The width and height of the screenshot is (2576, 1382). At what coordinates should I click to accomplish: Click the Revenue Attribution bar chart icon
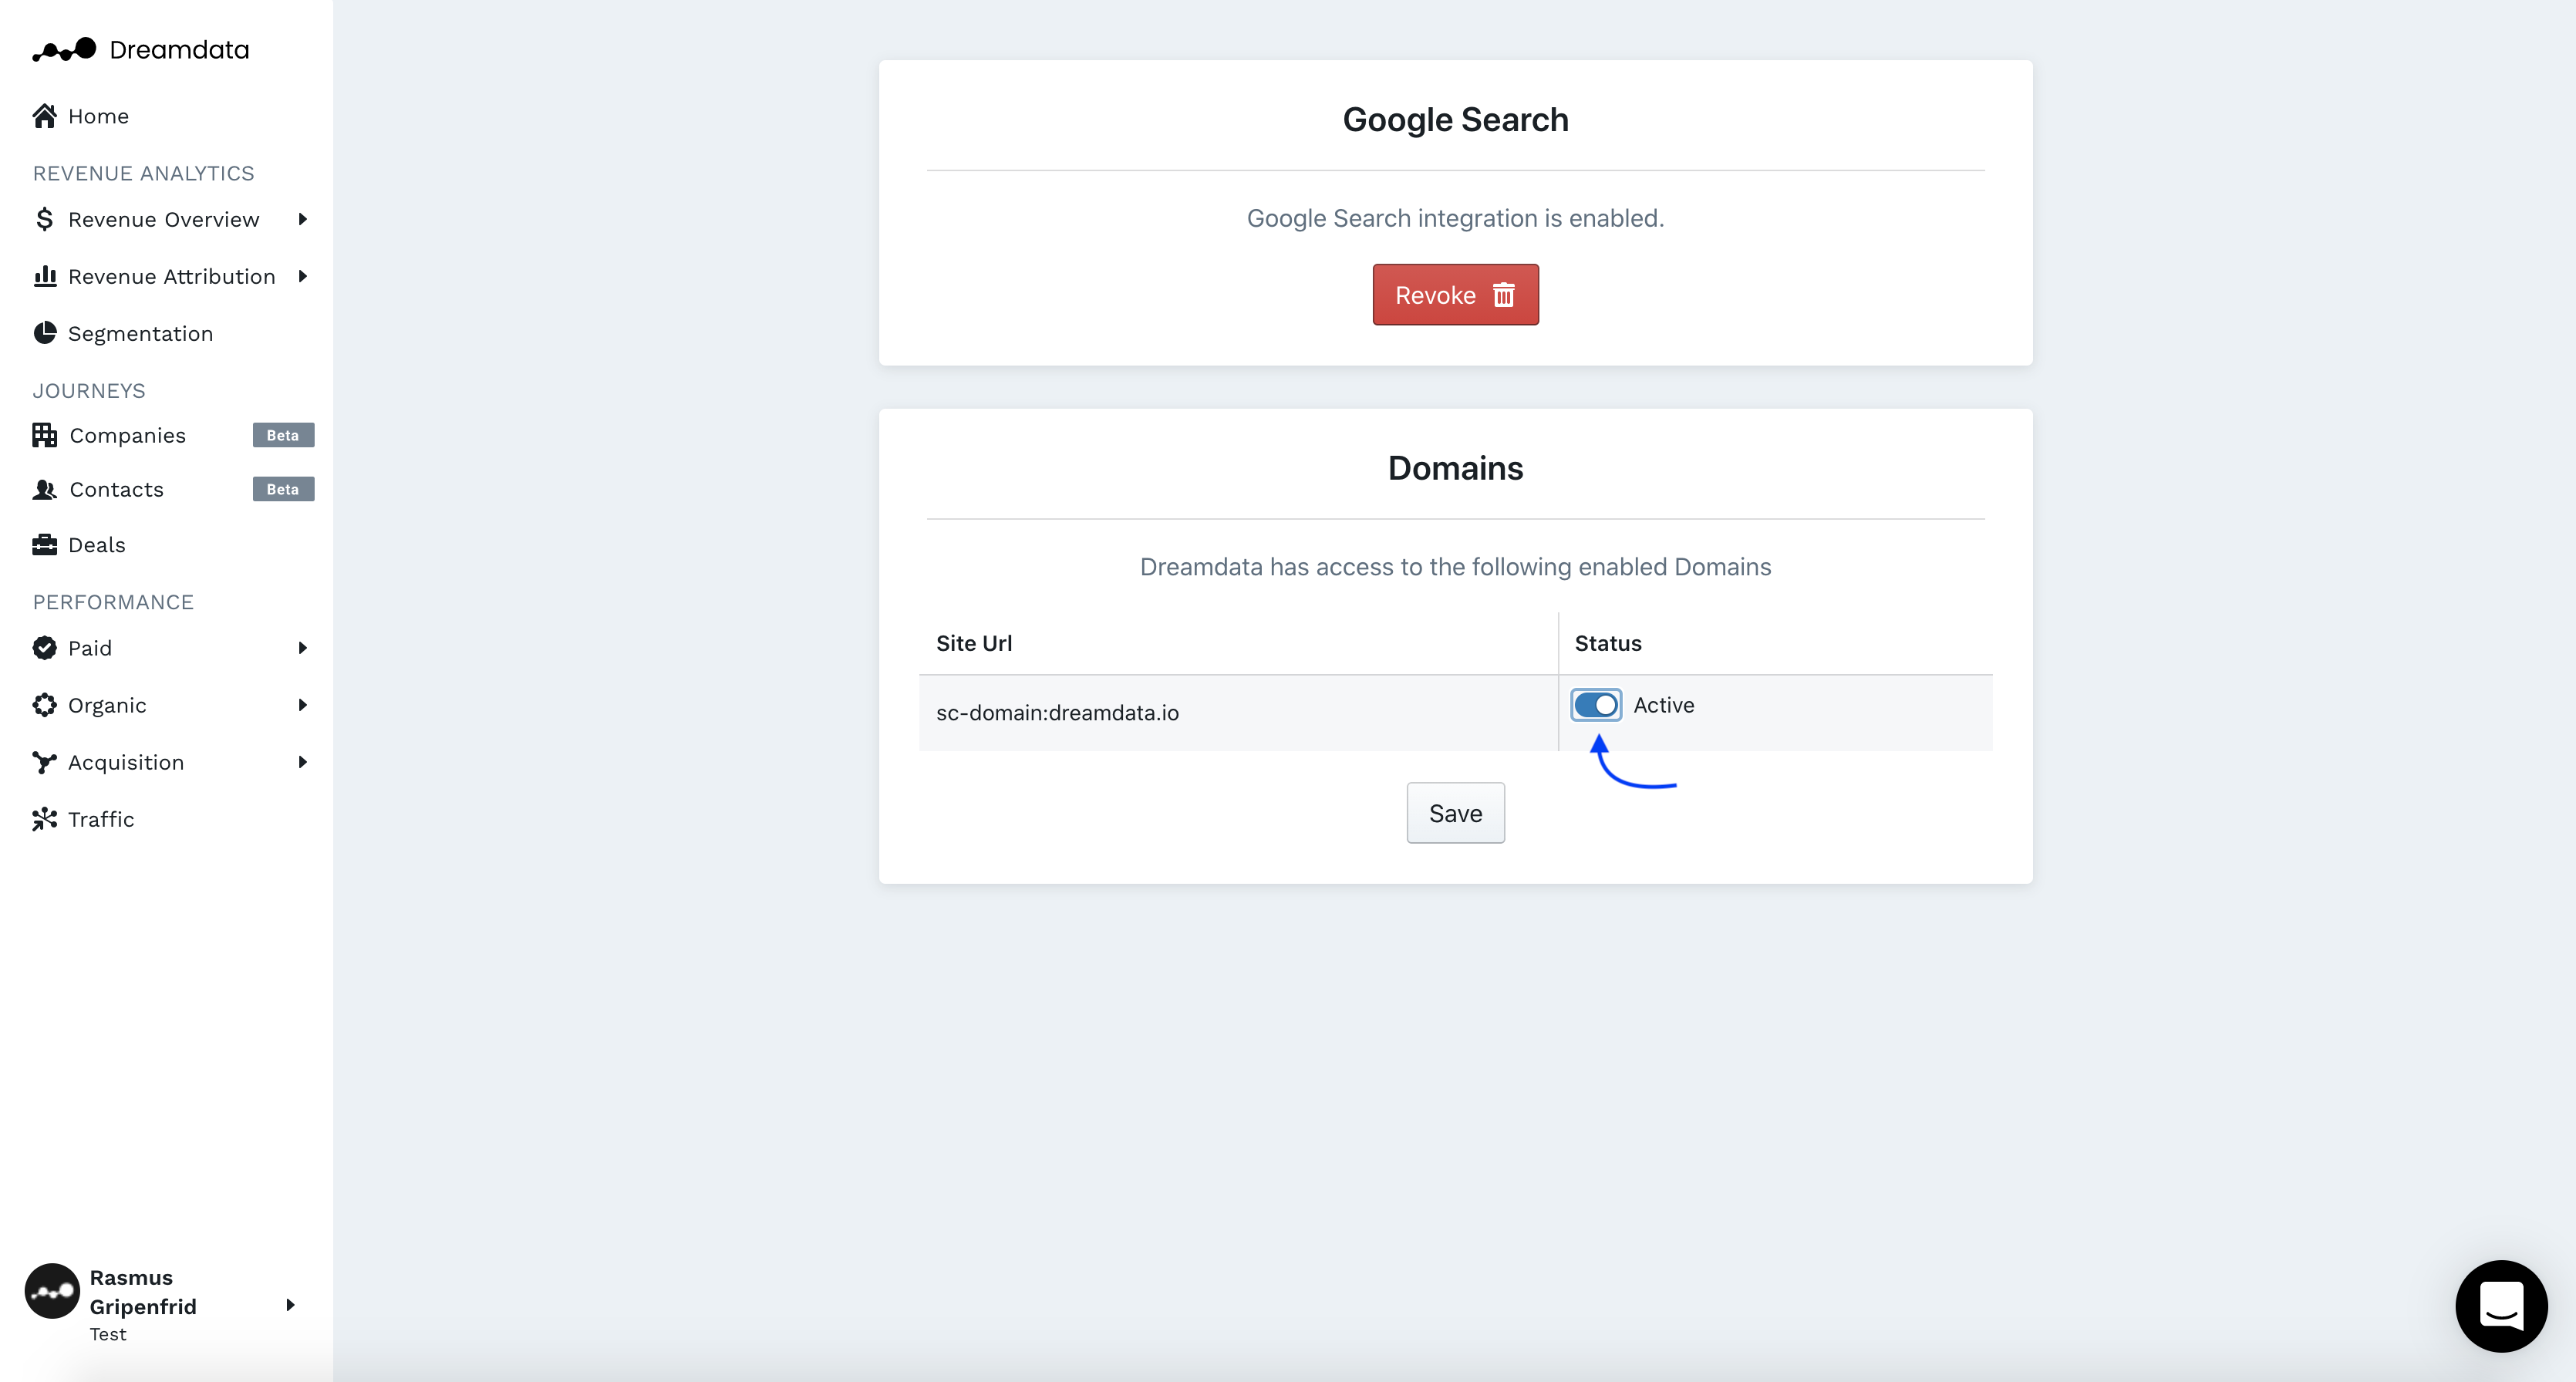click(45, 276)
